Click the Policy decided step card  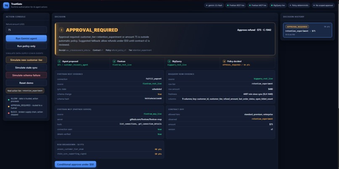247,63
